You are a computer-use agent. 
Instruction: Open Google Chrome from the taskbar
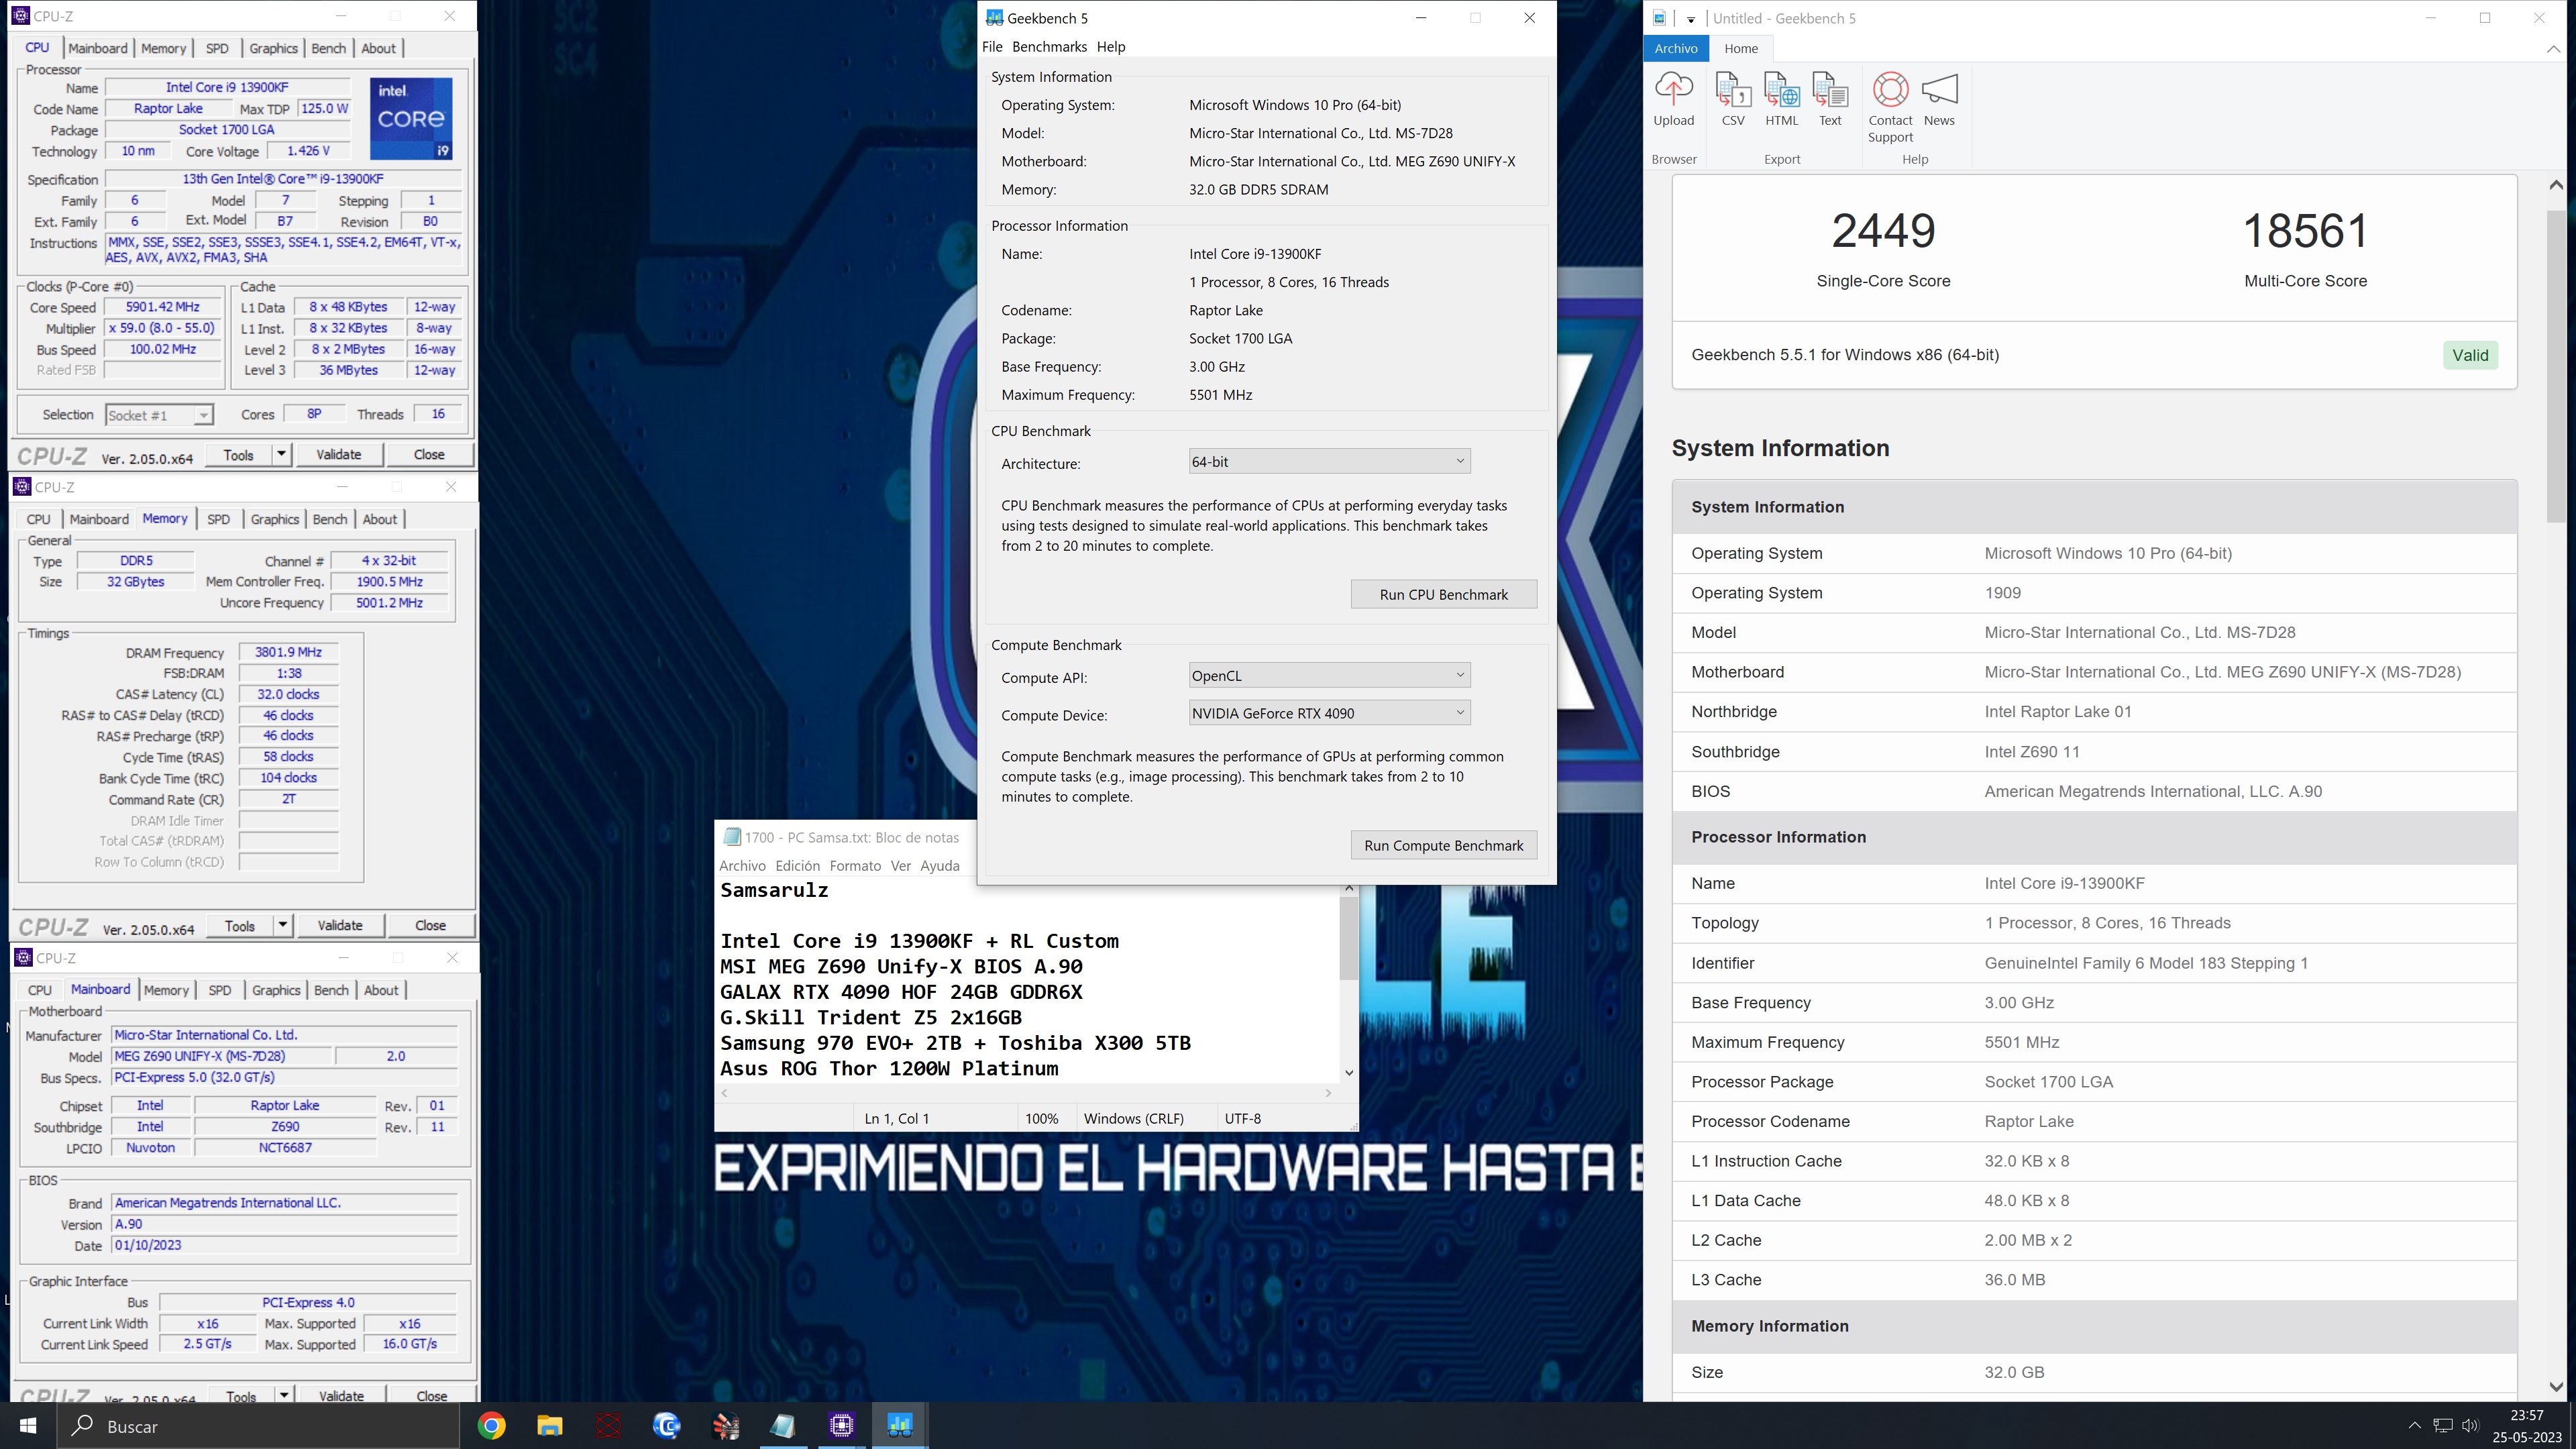[x=491, y=1426]
